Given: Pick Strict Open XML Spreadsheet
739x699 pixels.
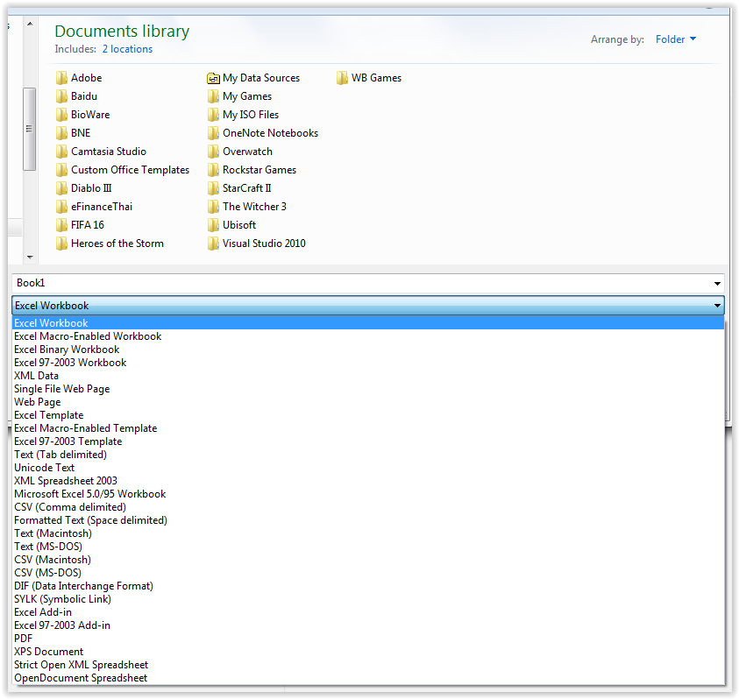Looking at the screenshot, I should click(x=367, y=665).
